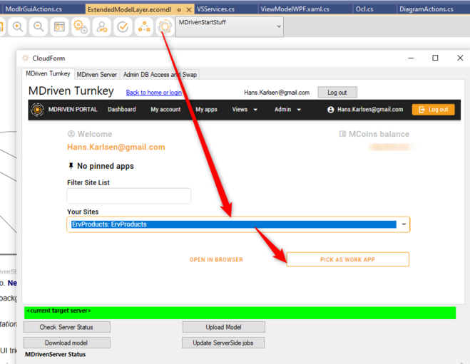Select the MDriven Server tab
This screenshot has width=470, height=364.
(x=97, y=75)
